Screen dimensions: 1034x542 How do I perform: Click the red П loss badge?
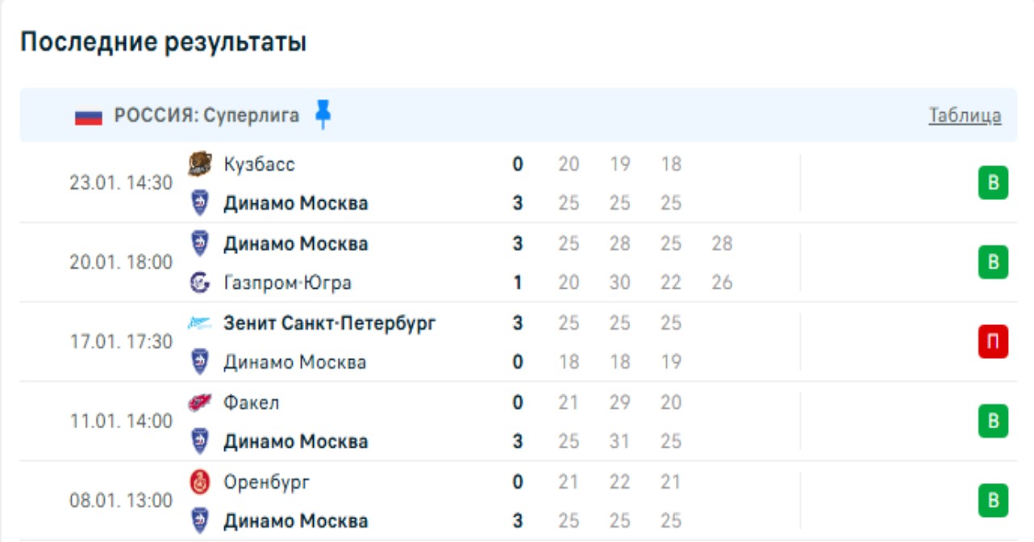point(993,343)
